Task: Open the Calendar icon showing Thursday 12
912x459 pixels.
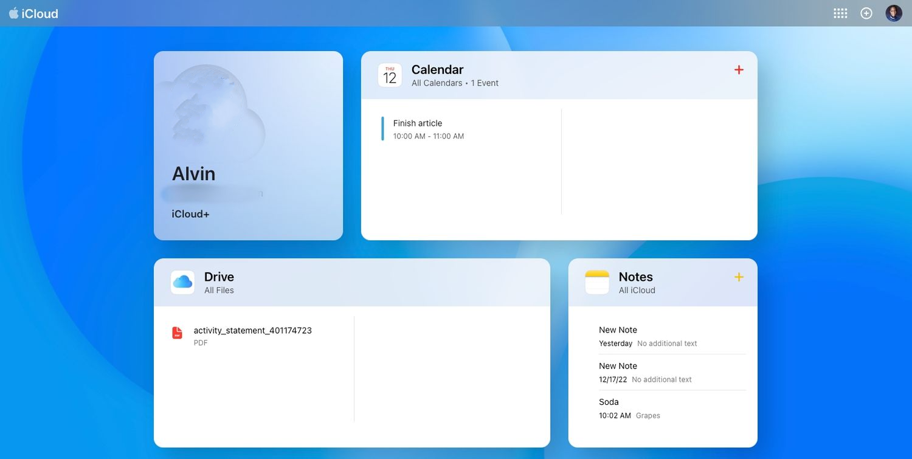Action: 389,75
